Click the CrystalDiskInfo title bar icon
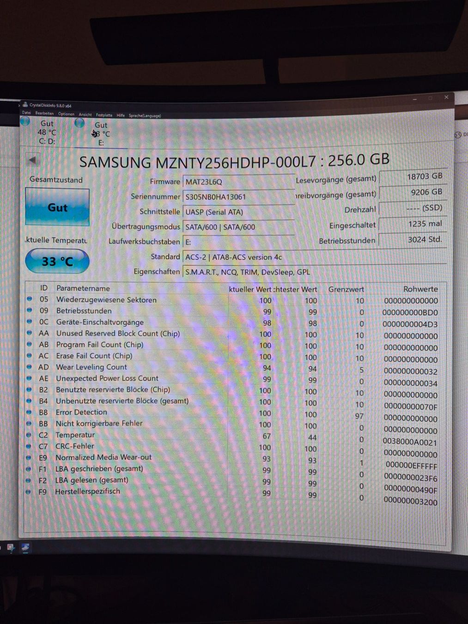Image resolution: width=468 pixels, height=624 pixels. pyautogui.click(x=25, y=105)
